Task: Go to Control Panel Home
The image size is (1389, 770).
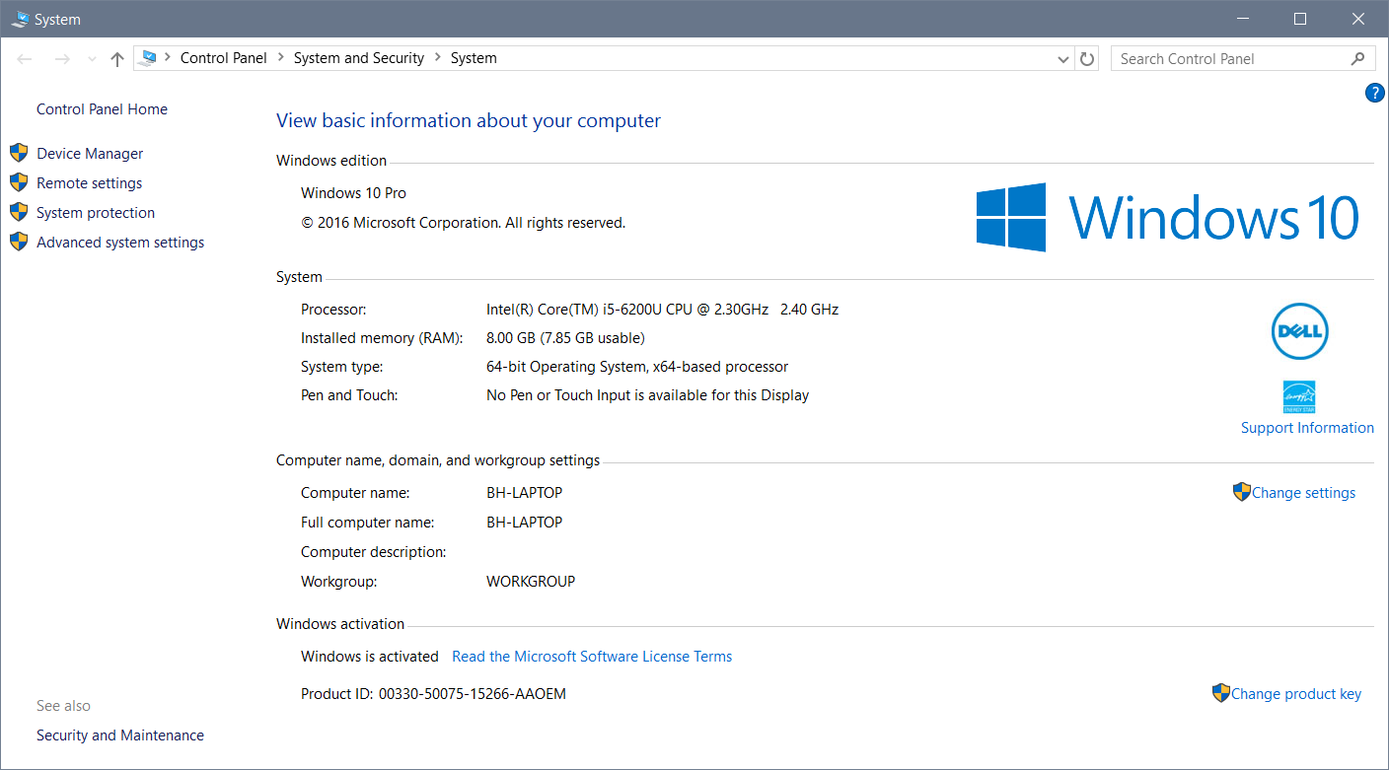Action: (x=102, y=108)
